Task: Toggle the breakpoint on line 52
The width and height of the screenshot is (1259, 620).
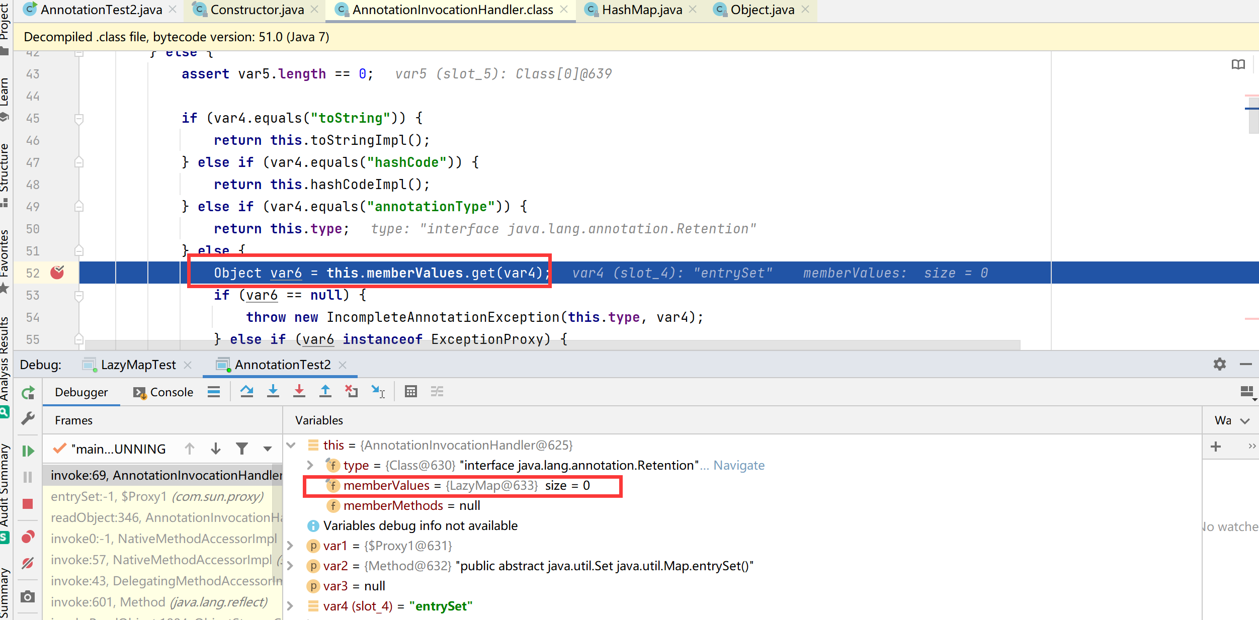Action: (57, 273)
